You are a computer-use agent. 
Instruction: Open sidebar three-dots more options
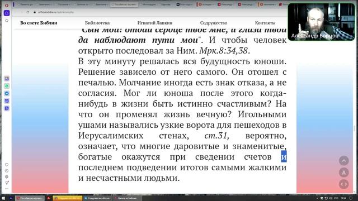(7, 189)
